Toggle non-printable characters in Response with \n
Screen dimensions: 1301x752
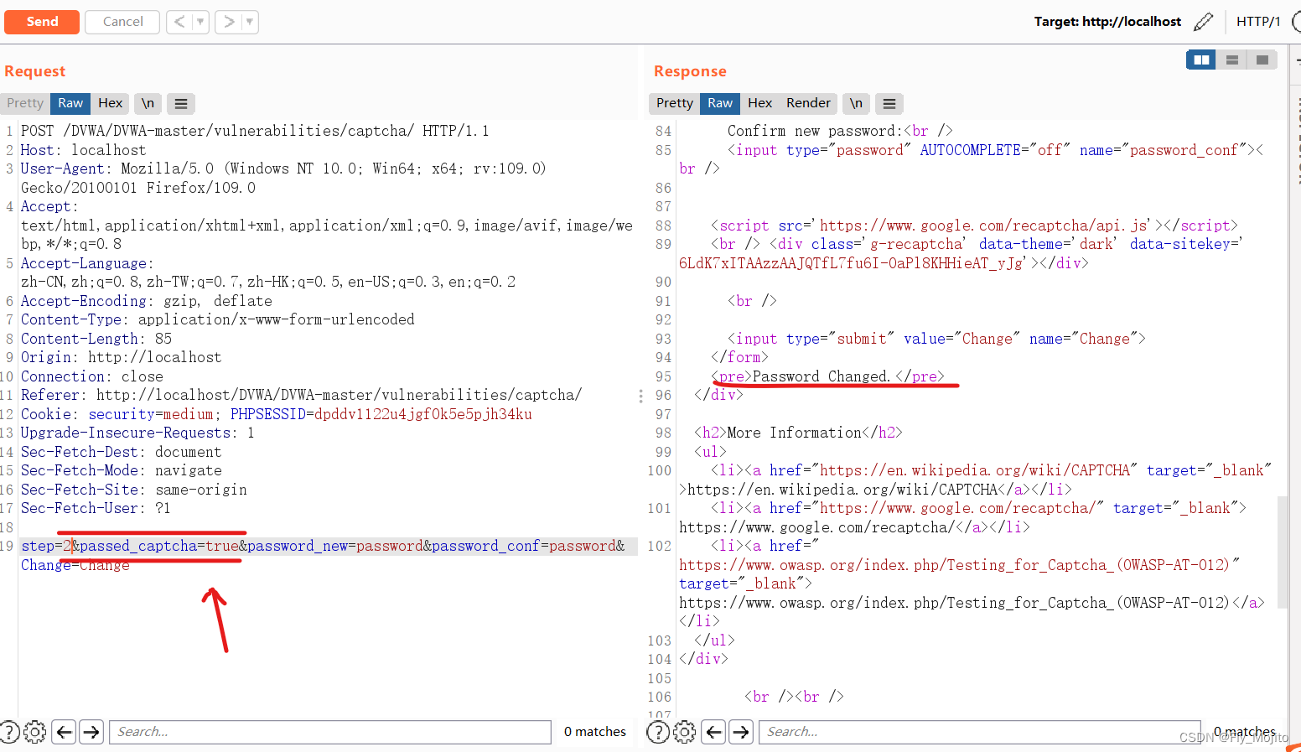click(855, 103)
